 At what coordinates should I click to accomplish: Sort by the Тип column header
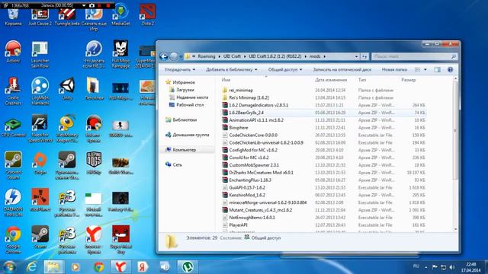point(361,80)
